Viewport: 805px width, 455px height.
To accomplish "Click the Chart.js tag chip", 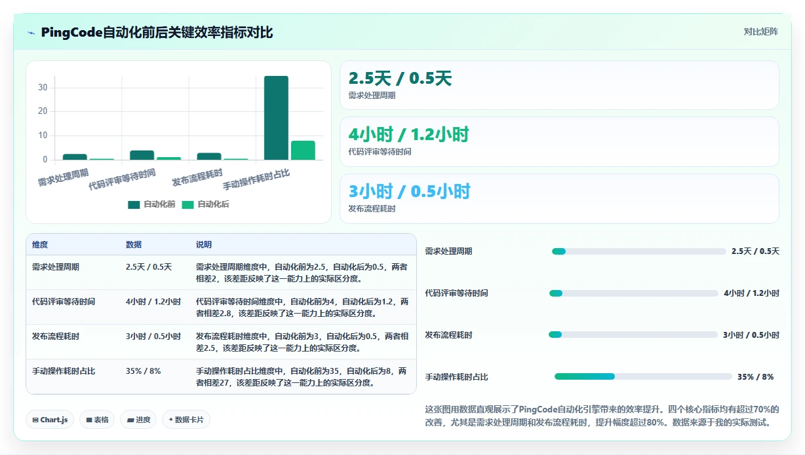I will (50, 420).
